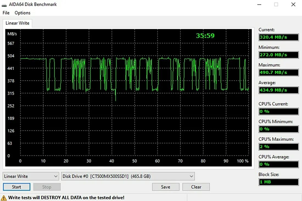Viewport: 302px width, 201px height.
Task: Click the 100 % x-axis label
Action: click(243, 161)
